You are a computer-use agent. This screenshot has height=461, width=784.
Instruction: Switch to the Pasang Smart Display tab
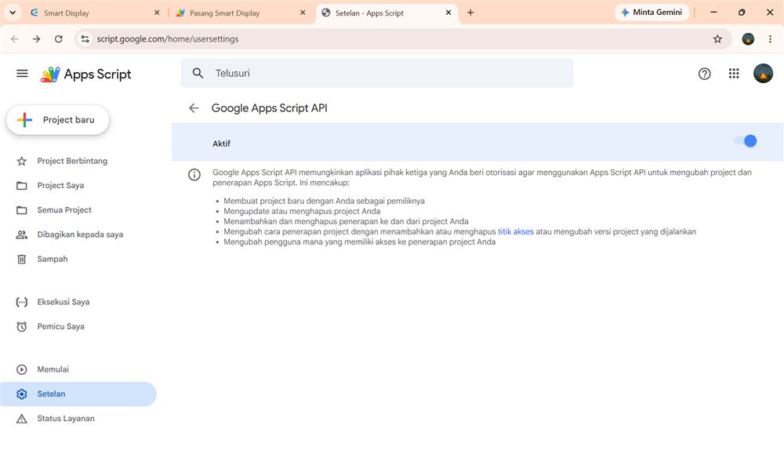tap(241, 13)
